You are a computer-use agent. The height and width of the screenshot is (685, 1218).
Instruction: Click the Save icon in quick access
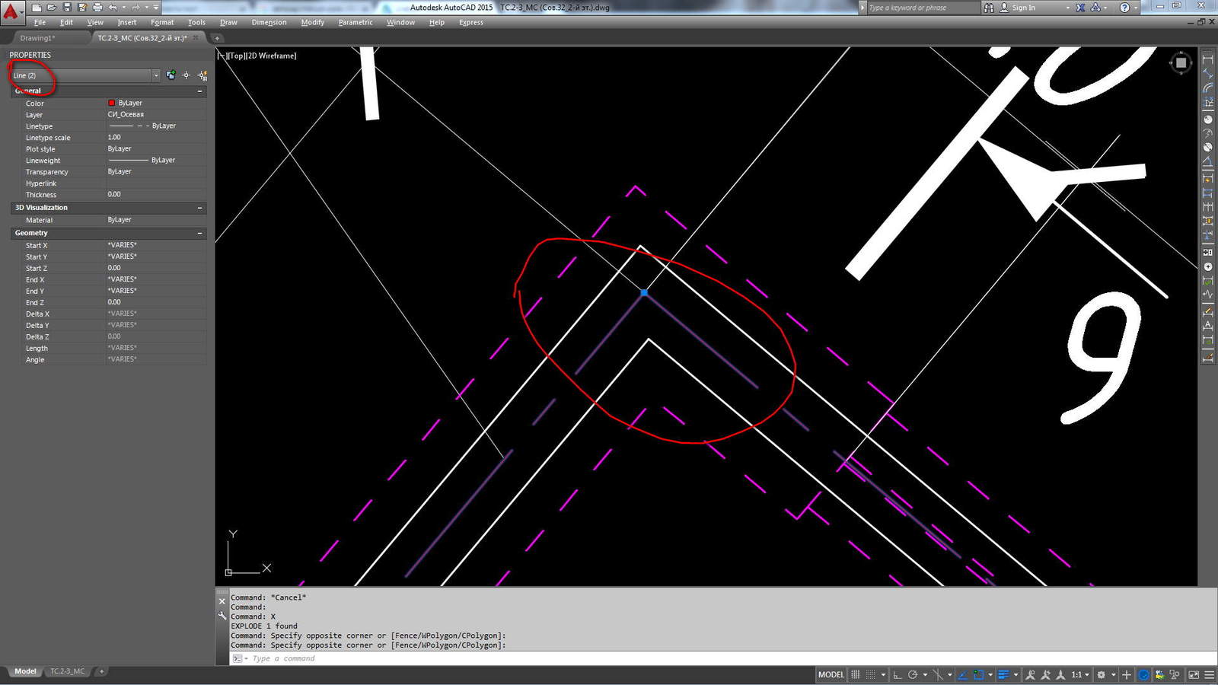67,8
